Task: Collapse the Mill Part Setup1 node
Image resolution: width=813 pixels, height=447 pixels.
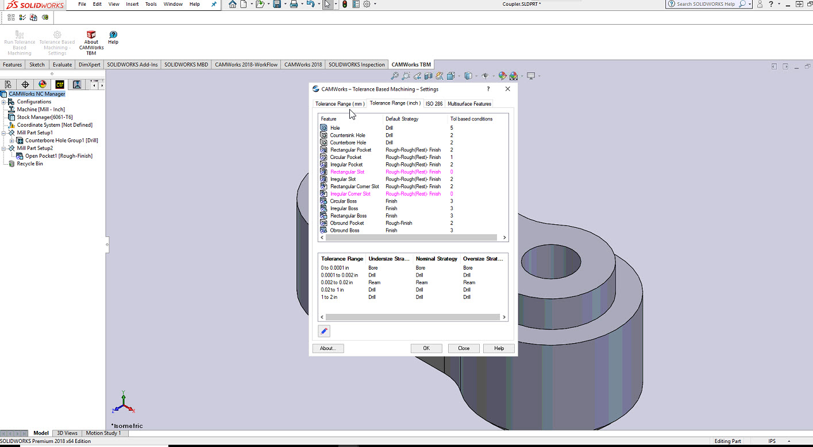Action: coord(3,133)
